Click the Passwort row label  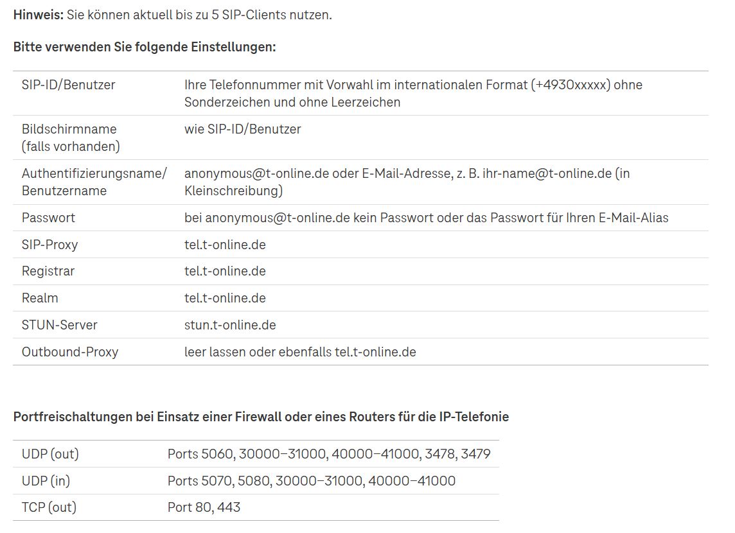48,218
